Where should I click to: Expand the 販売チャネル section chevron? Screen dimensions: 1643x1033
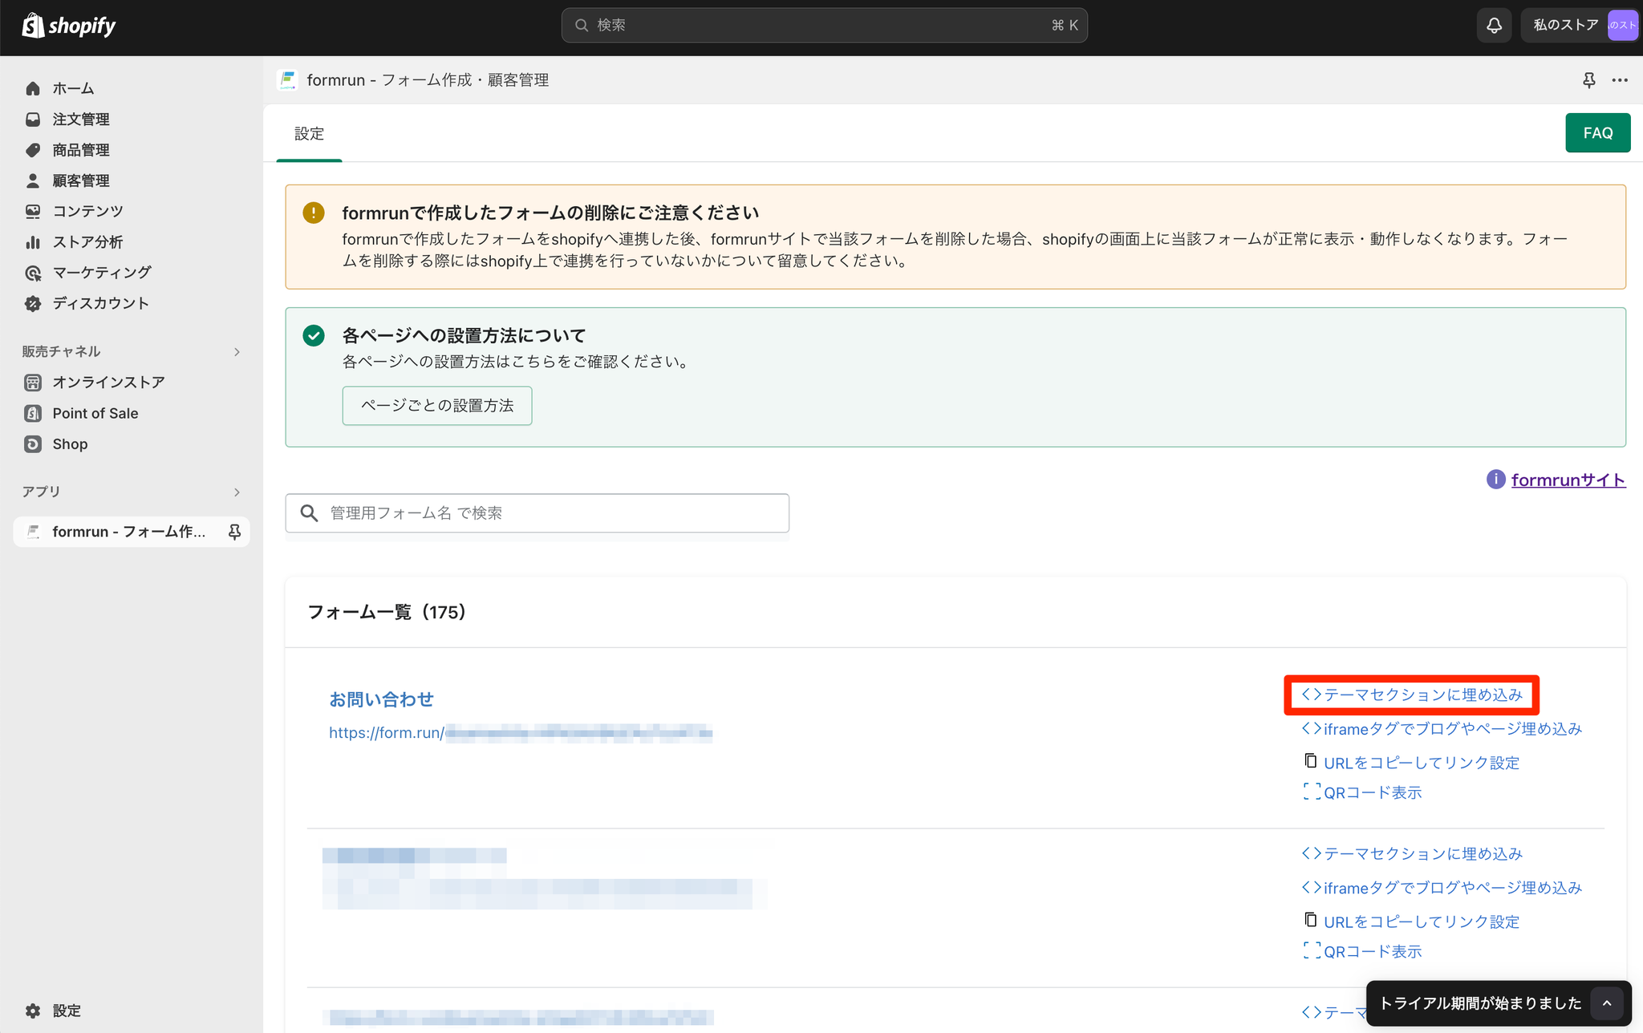[x=237, y=352]
